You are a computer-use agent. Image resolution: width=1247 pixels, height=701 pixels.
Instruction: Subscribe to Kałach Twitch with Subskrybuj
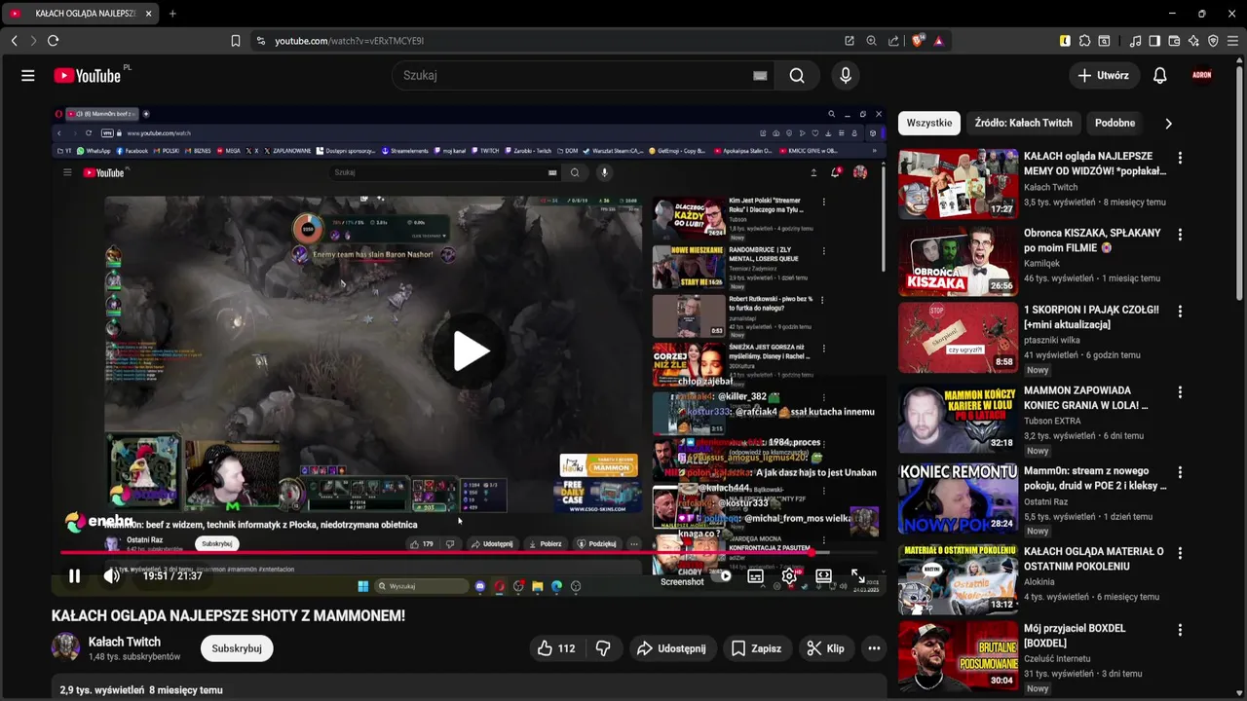[237, 648]
